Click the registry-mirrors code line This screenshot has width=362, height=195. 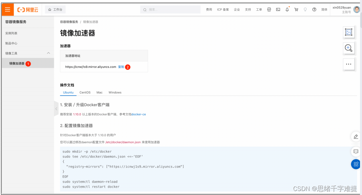[x=125, y=166]
